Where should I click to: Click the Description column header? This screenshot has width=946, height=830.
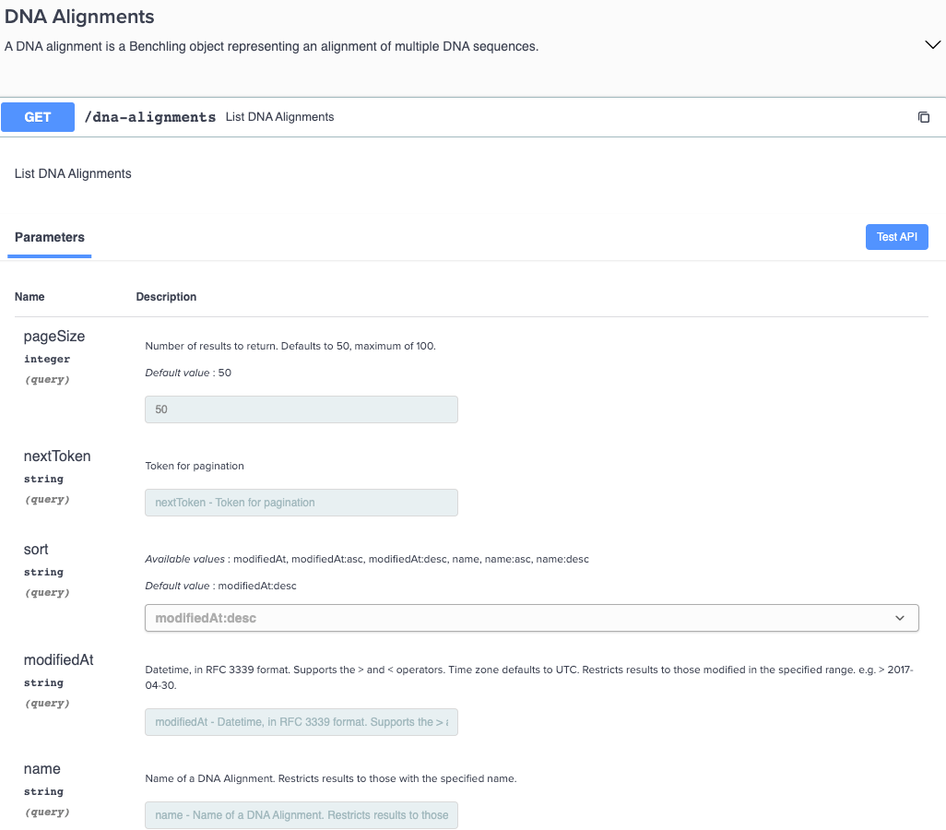[x=167, y=296]
